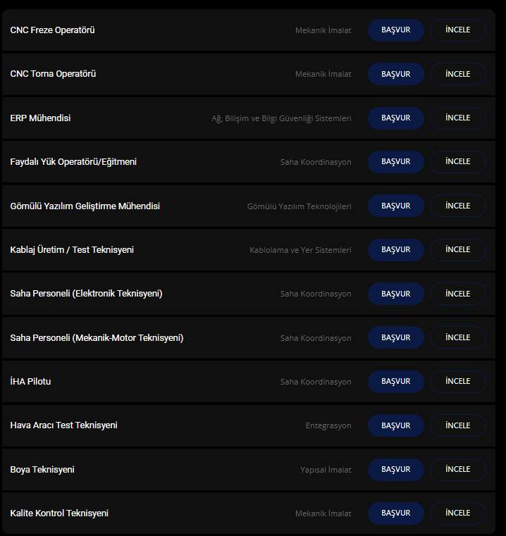
Task: Open İNCELE for Boya Teknisyeni
Action: pos(458,470)
